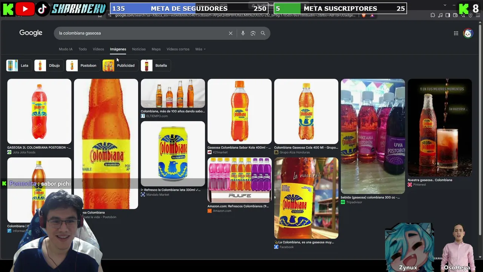Open the Brave Wallet icon
This screenshot has height=272, width=483.
455,15
